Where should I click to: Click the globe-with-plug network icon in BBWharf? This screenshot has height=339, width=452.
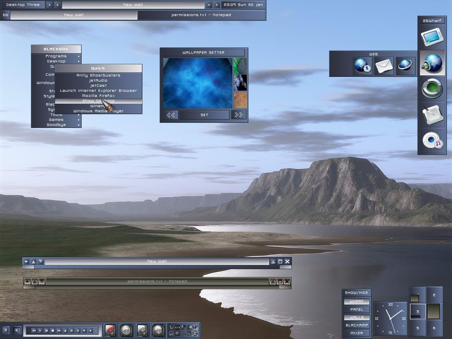432,63
